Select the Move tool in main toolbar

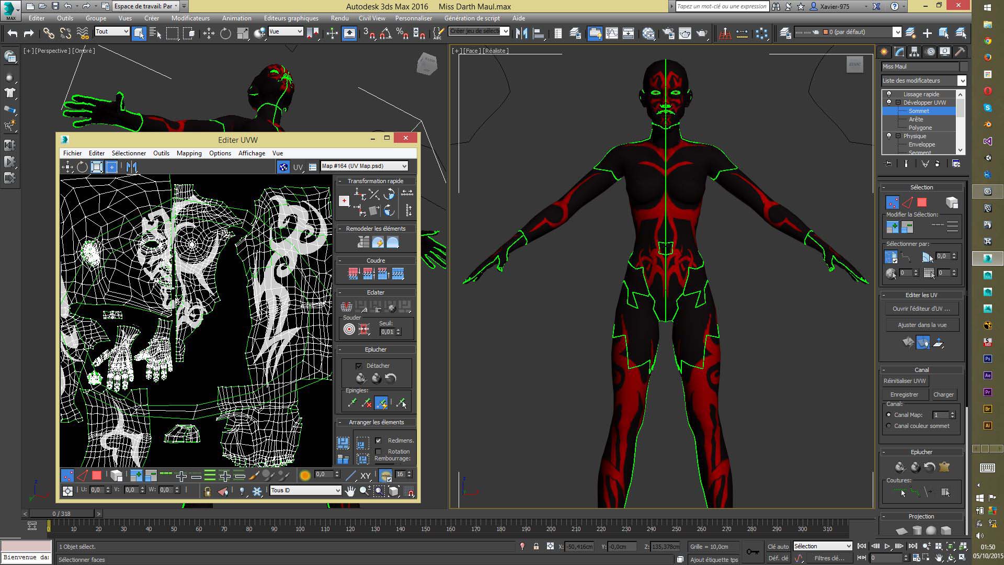209,33
